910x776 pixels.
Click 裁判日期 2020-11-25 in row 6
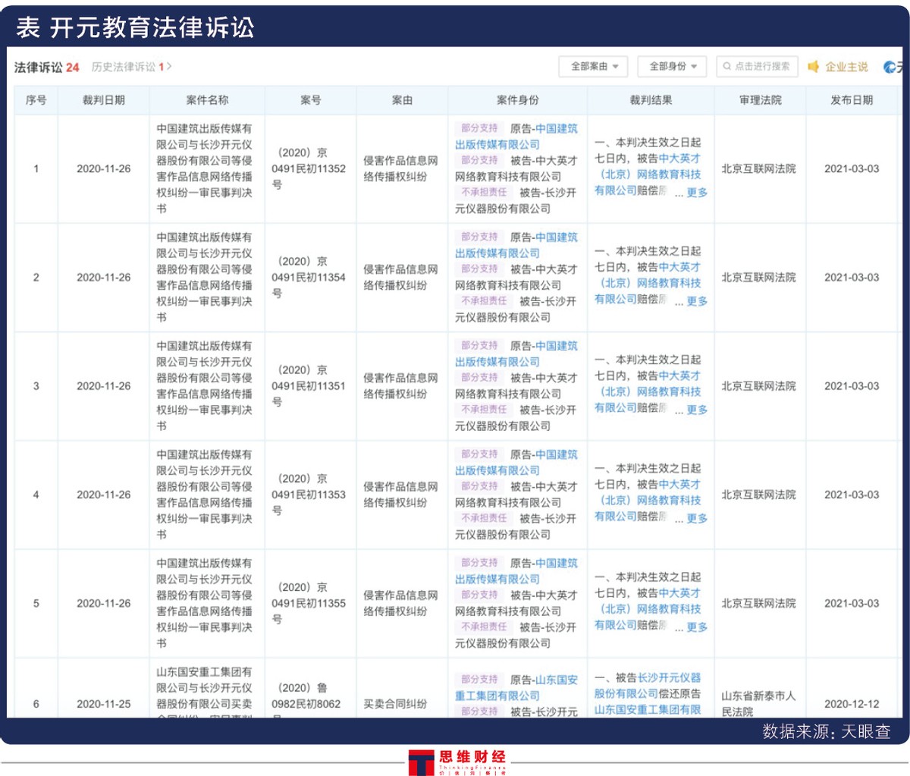(104, 704)
